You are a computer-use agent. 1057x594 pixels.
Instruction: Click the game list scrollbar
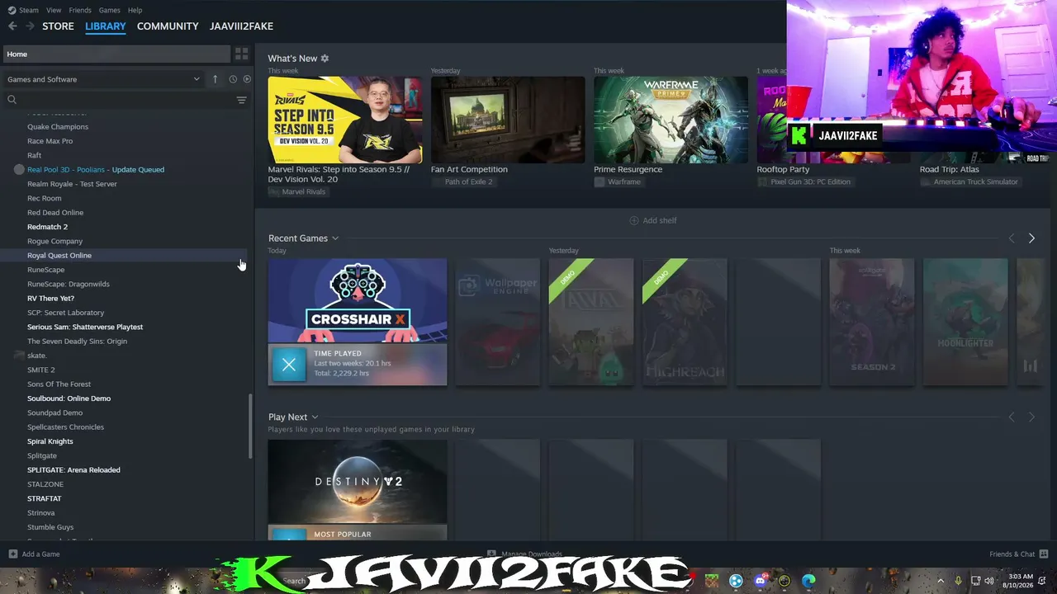pyautogui.click(x=249, y=427)
